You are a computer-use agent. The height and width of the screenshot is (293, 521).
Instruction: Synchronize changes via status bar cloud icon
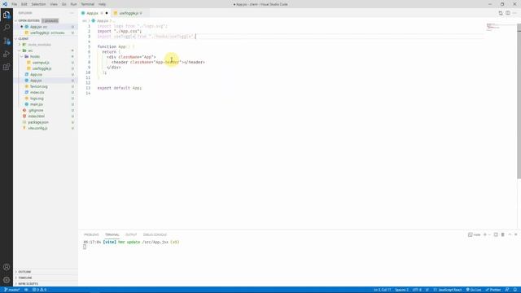26,290
